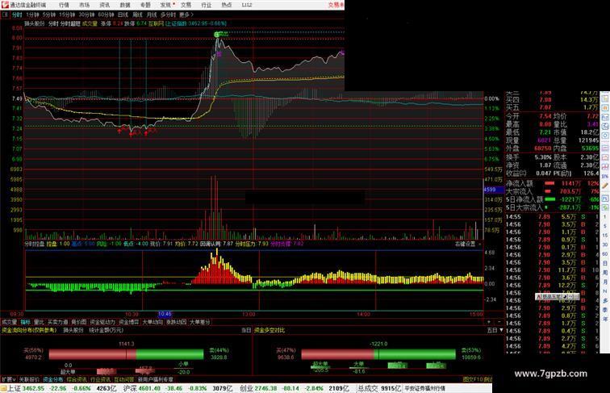Switch chart to 周线 weekly view
The image size is (610, 393).
pos(137,15)
